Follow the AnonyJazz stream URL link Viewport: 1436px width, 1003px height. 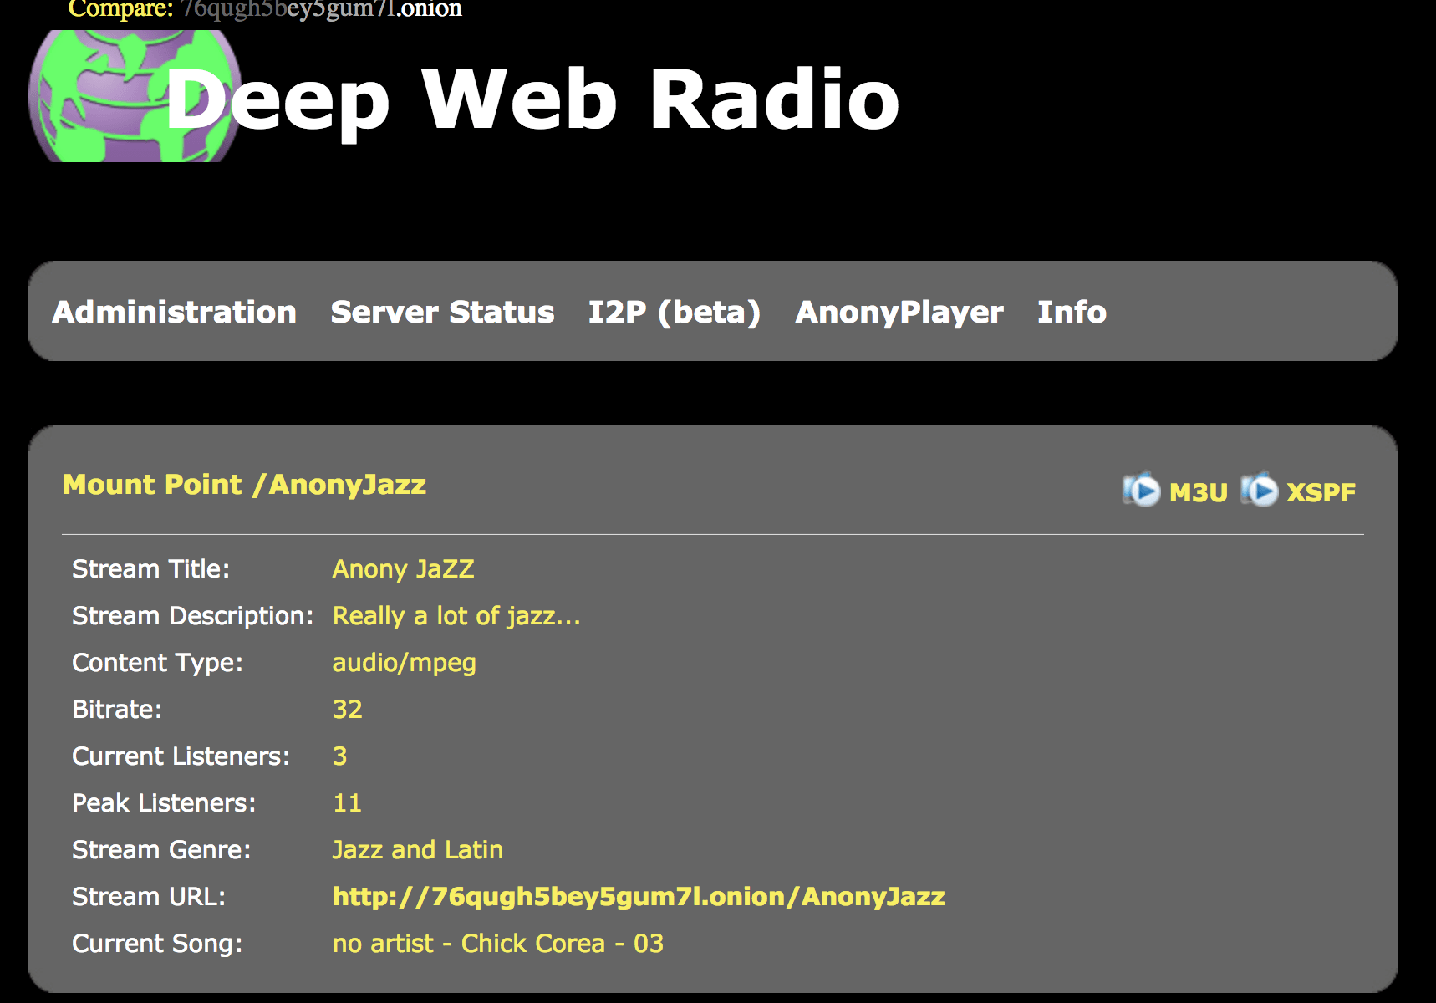point(639,896)
